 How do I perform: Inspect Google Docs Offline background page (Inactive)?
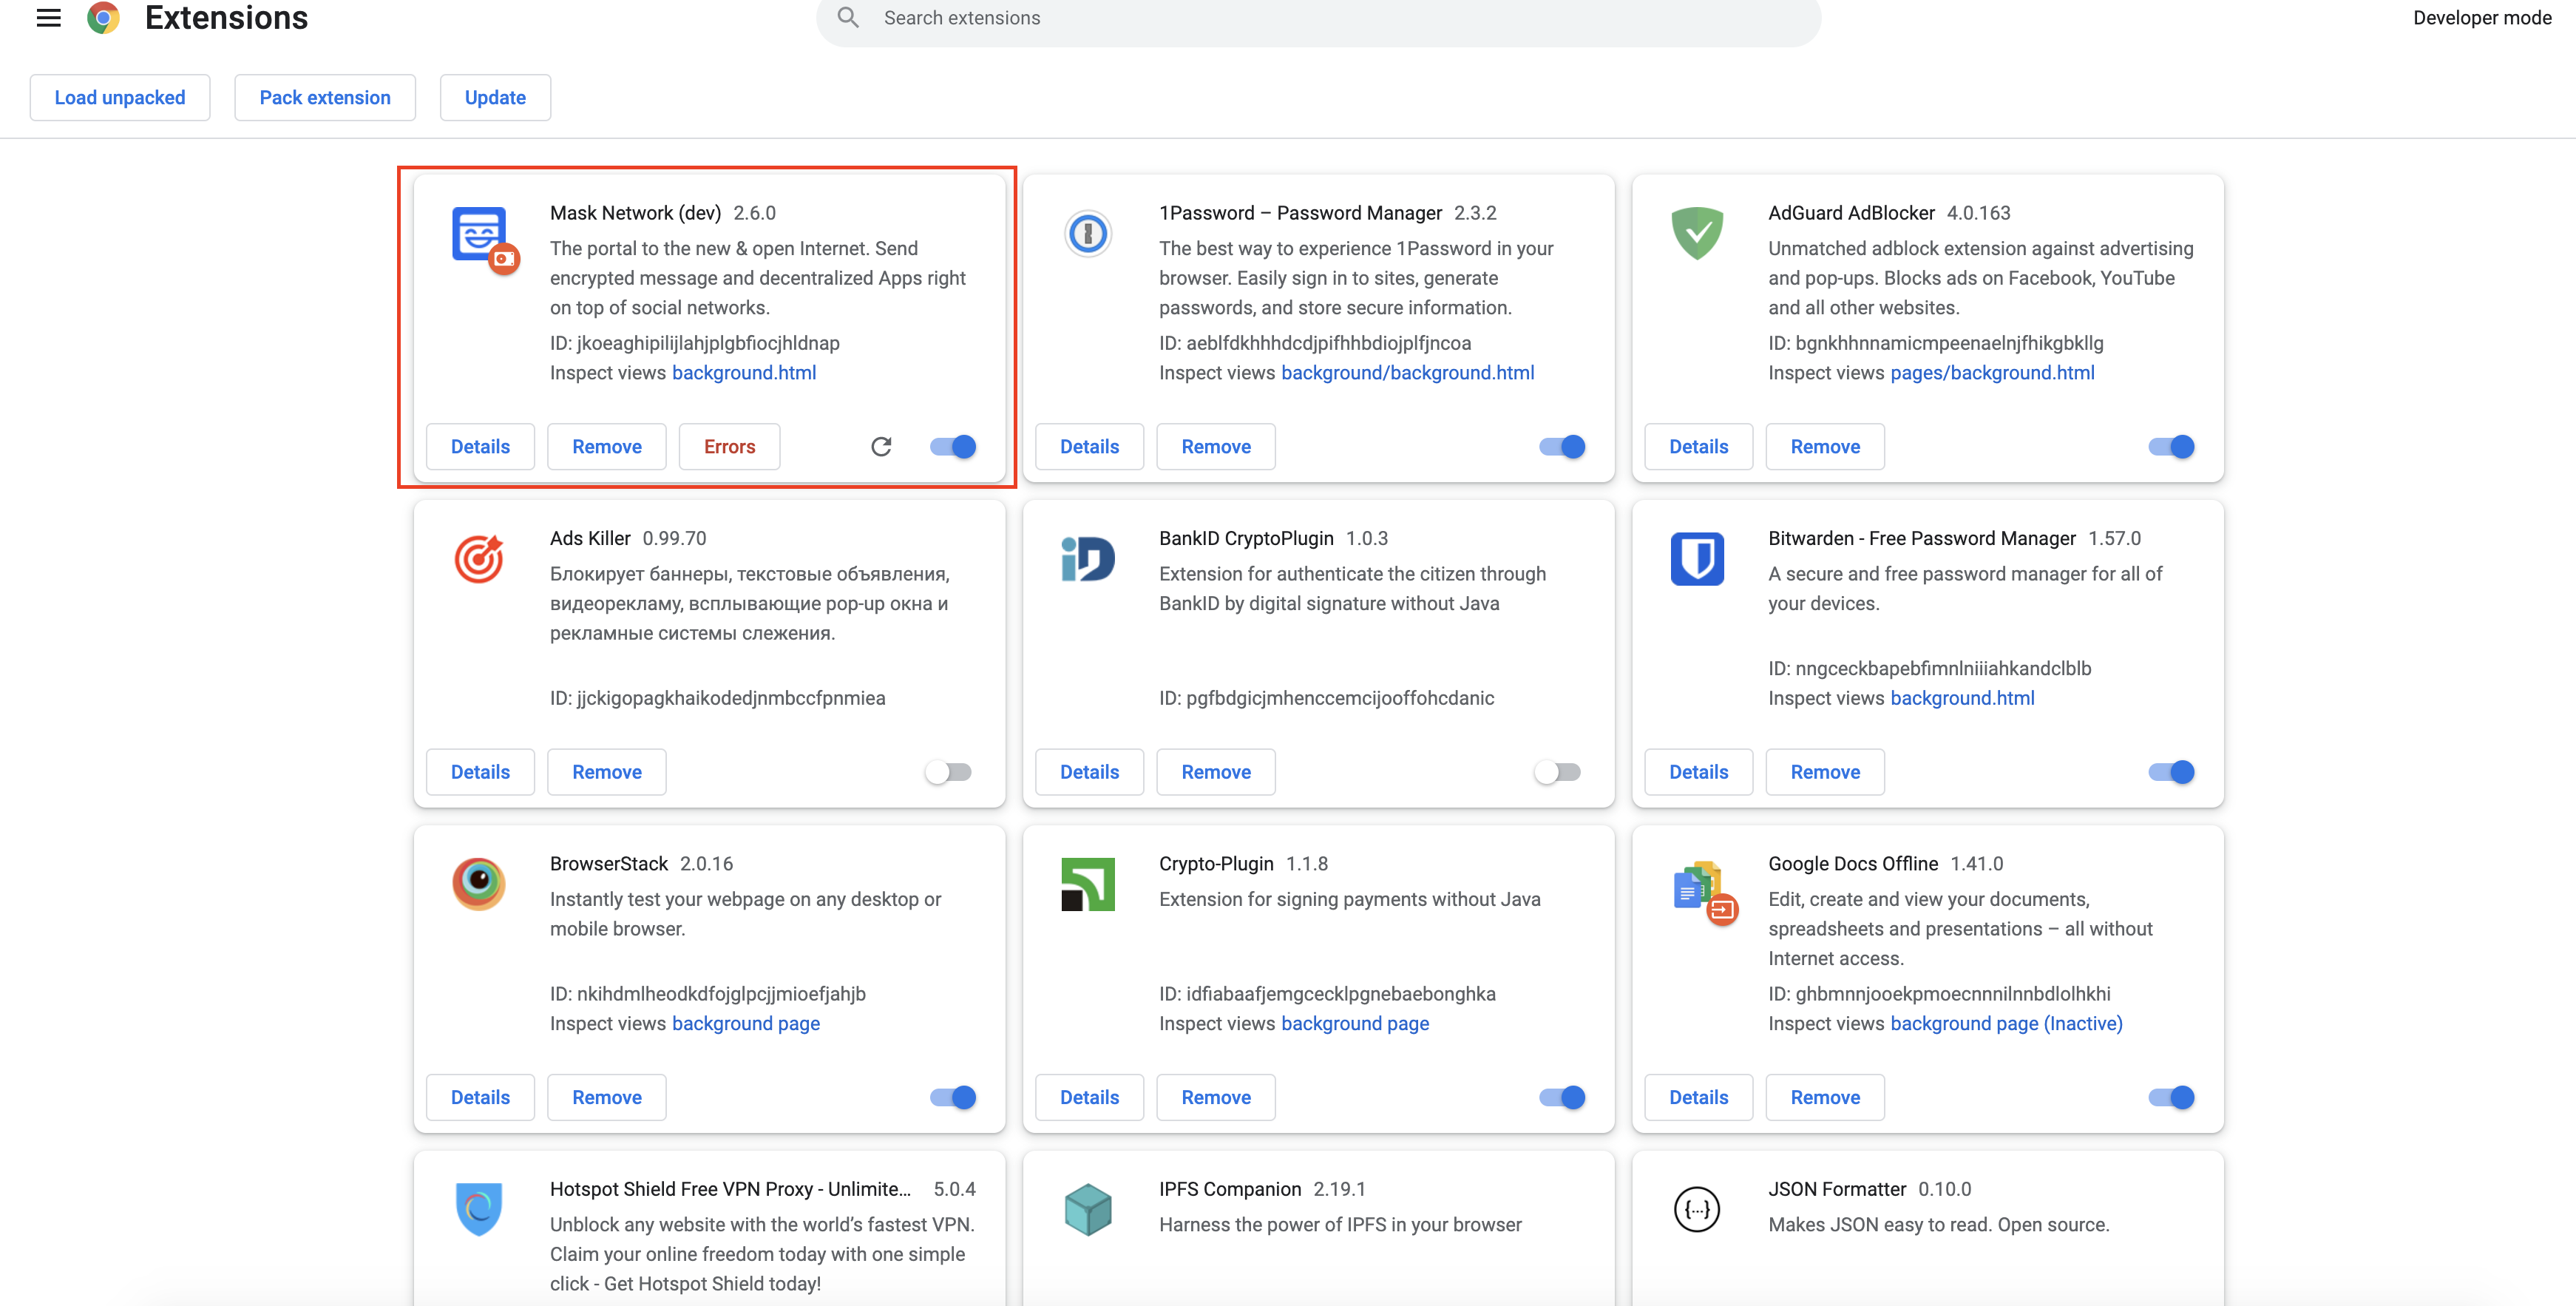point(2006,1023)
